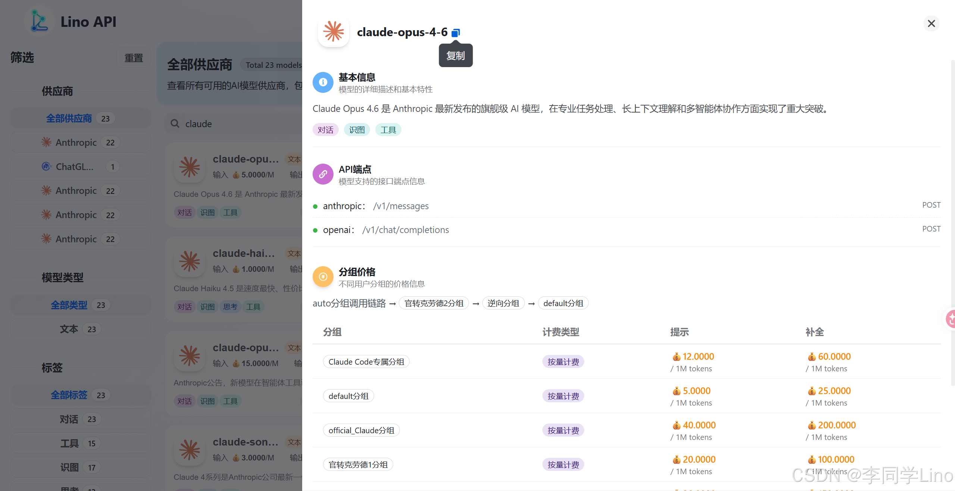Expand the Claude Code专属分组 chip
Image resolution: width=955 pixels, height=491 pixels.
coord(366,361)
